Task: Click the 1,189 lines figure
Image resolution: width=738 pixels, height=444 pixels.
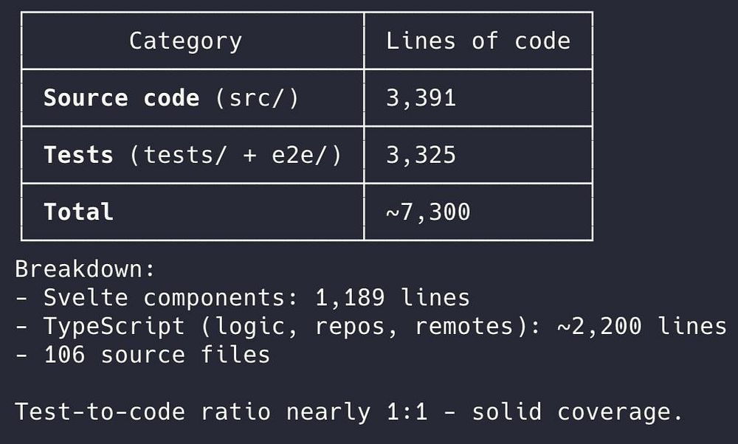Action: (x=393, y=297)
